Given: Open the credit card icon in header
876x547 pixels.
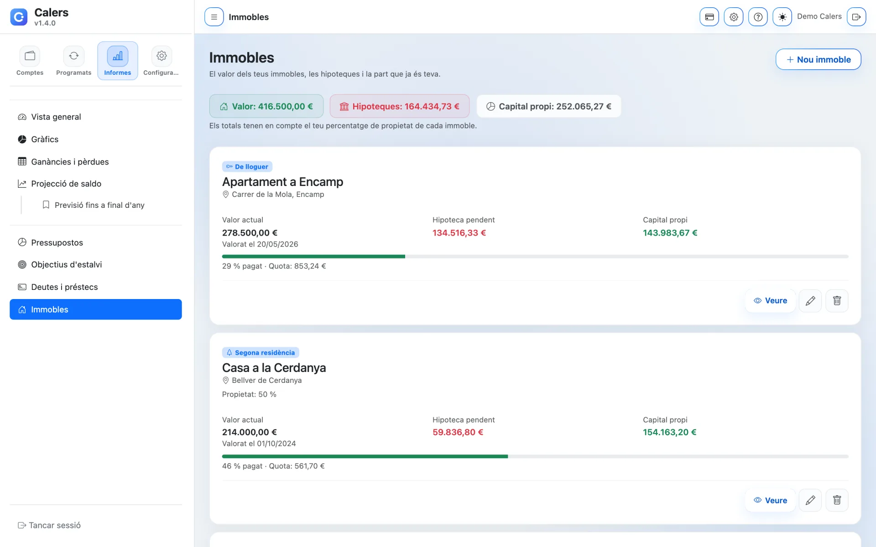Looking at the screenshot, I should click(x=709, y=17).
